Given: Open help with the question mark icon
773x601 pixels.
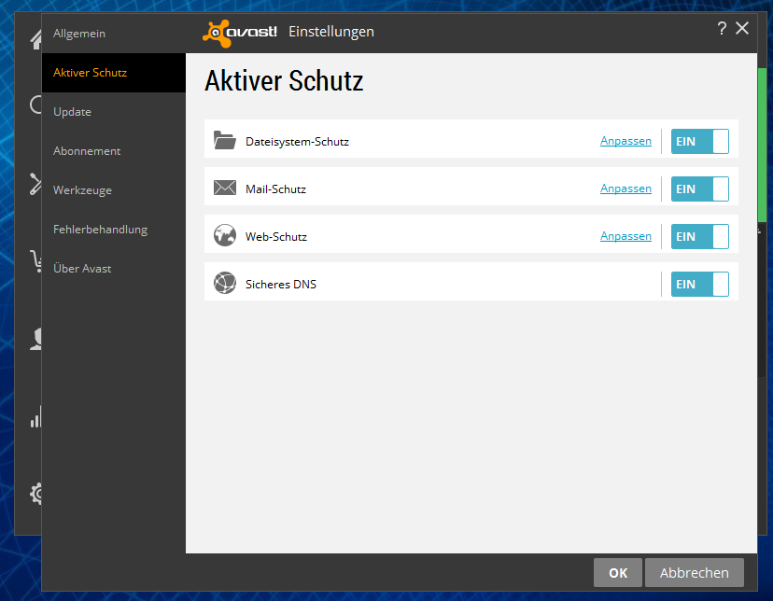Looking at the screenshot, I should click(722, 29).
